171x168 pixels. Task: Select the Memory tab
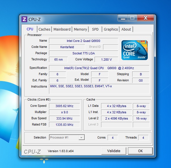[x=80, y=29]
